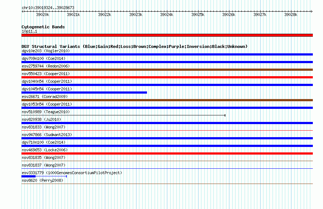Open variant nsv831837 (Wong2007) label
This screenshot has width=323, height=209.
44,165
